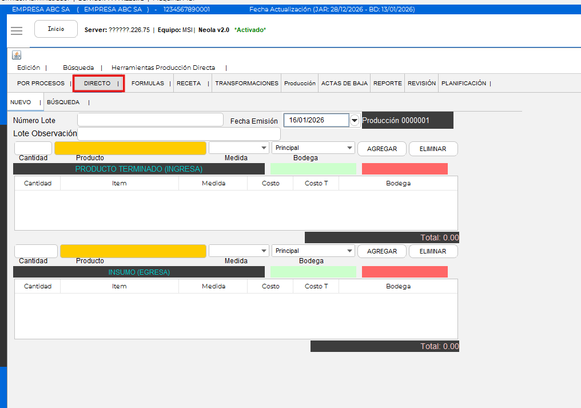Open Herramientas Producción Directa menu
The width and height of the screenshot is (581, 408).
coord(163,68)
